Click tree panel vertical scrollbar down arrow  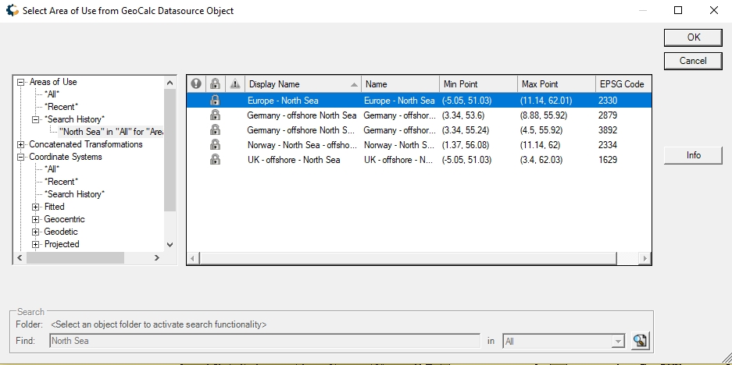click(170, 245)
